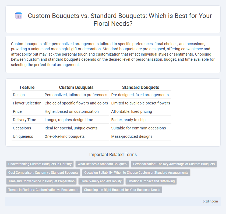Open 'Cost Comparison: Custom vs Standard Bouquets'
Viewport: 226px width, 214px height.
[43, 173]
